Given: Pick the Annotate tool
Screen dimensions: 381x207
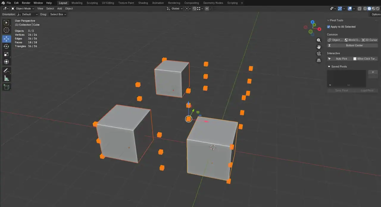Looking at the screenshot, I should tap(6, 71).
